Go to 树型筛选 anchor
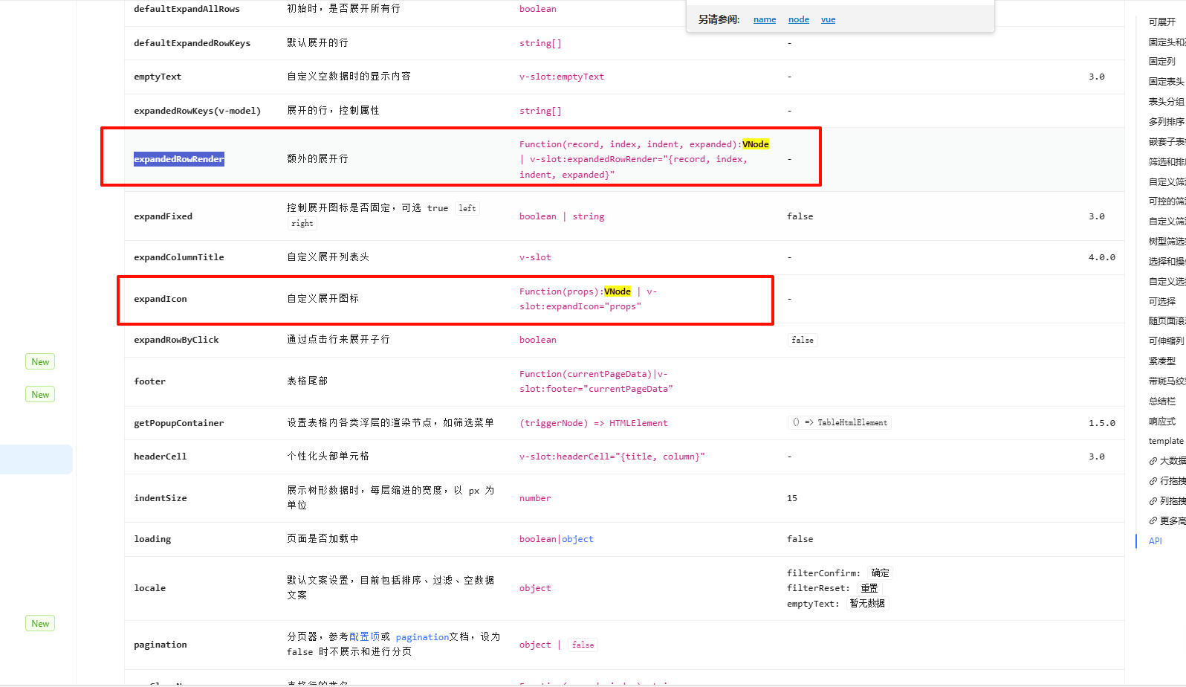 click(1167, 242)
